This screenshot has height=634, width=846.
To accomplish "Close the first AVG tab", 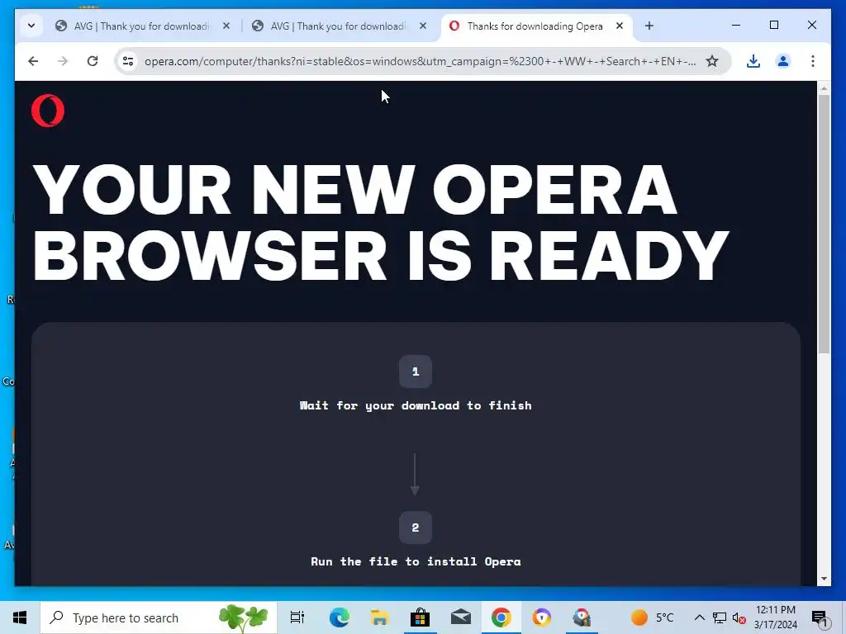I will point(226,26).
